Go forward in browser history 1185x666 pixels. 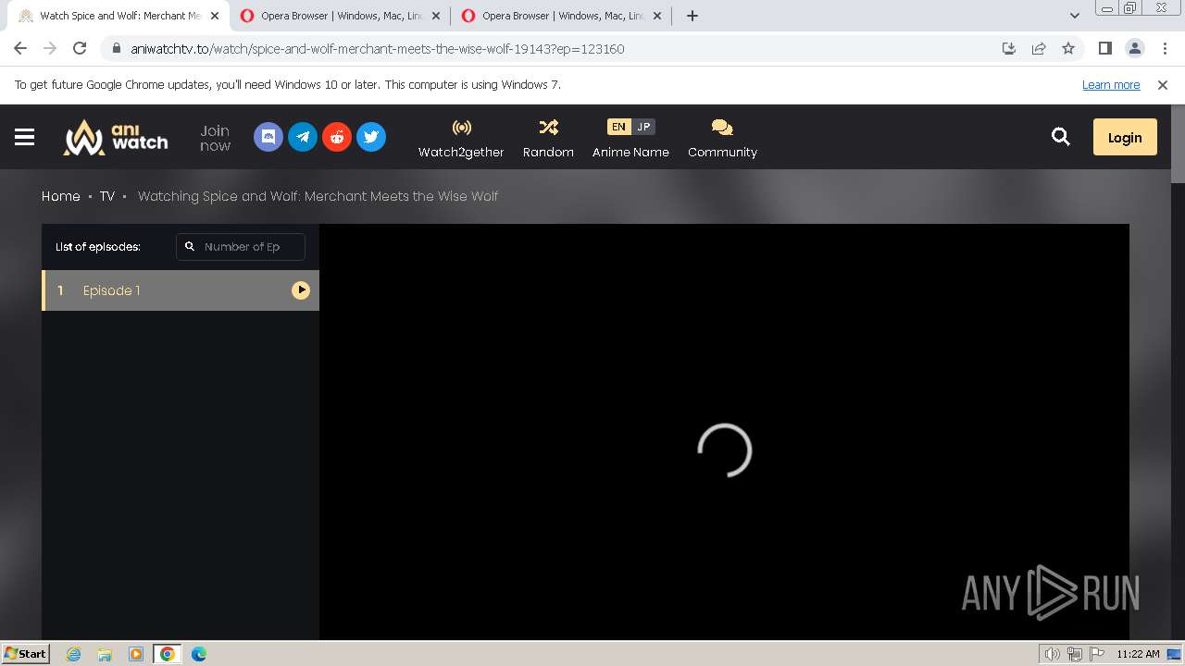pos(50,48)
